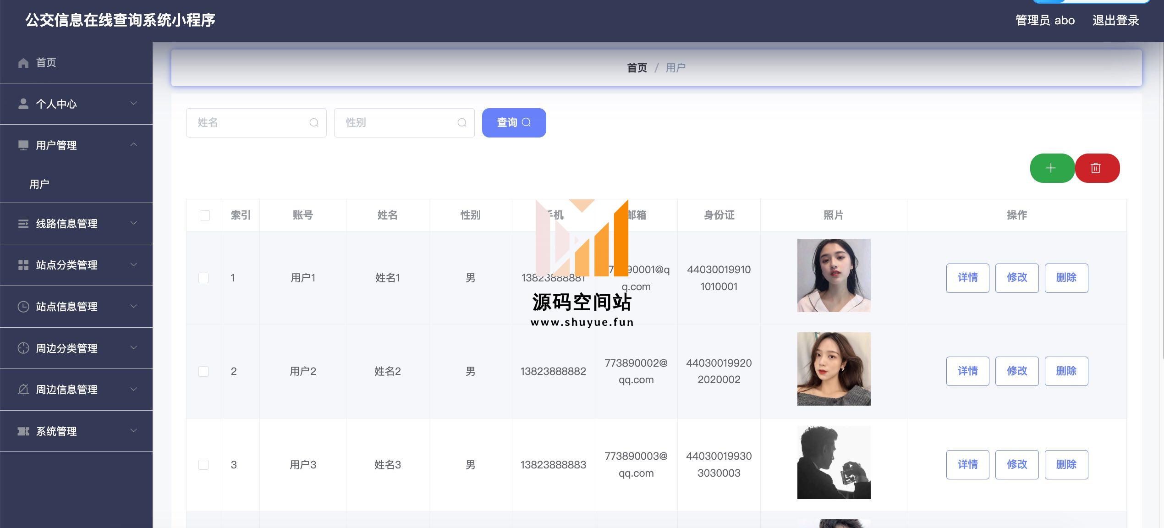Viewport: 1164px width, 528px height.
Task: Click the 管理员 abo account label
Action: pos(1045,20)
